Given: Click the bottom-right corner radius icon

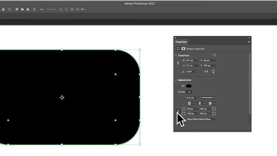Looking at the screenshot, I should pos(214,114).
